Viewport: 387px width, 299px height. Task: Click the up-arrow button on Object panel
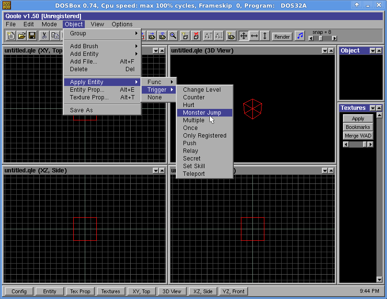tap(379, 51)
